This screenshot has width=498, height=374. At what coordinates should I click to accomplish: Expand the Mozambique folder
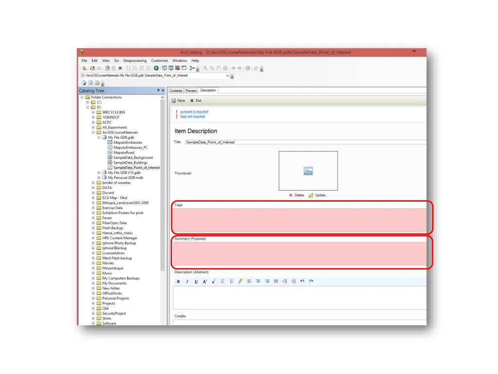pos(93,268)
